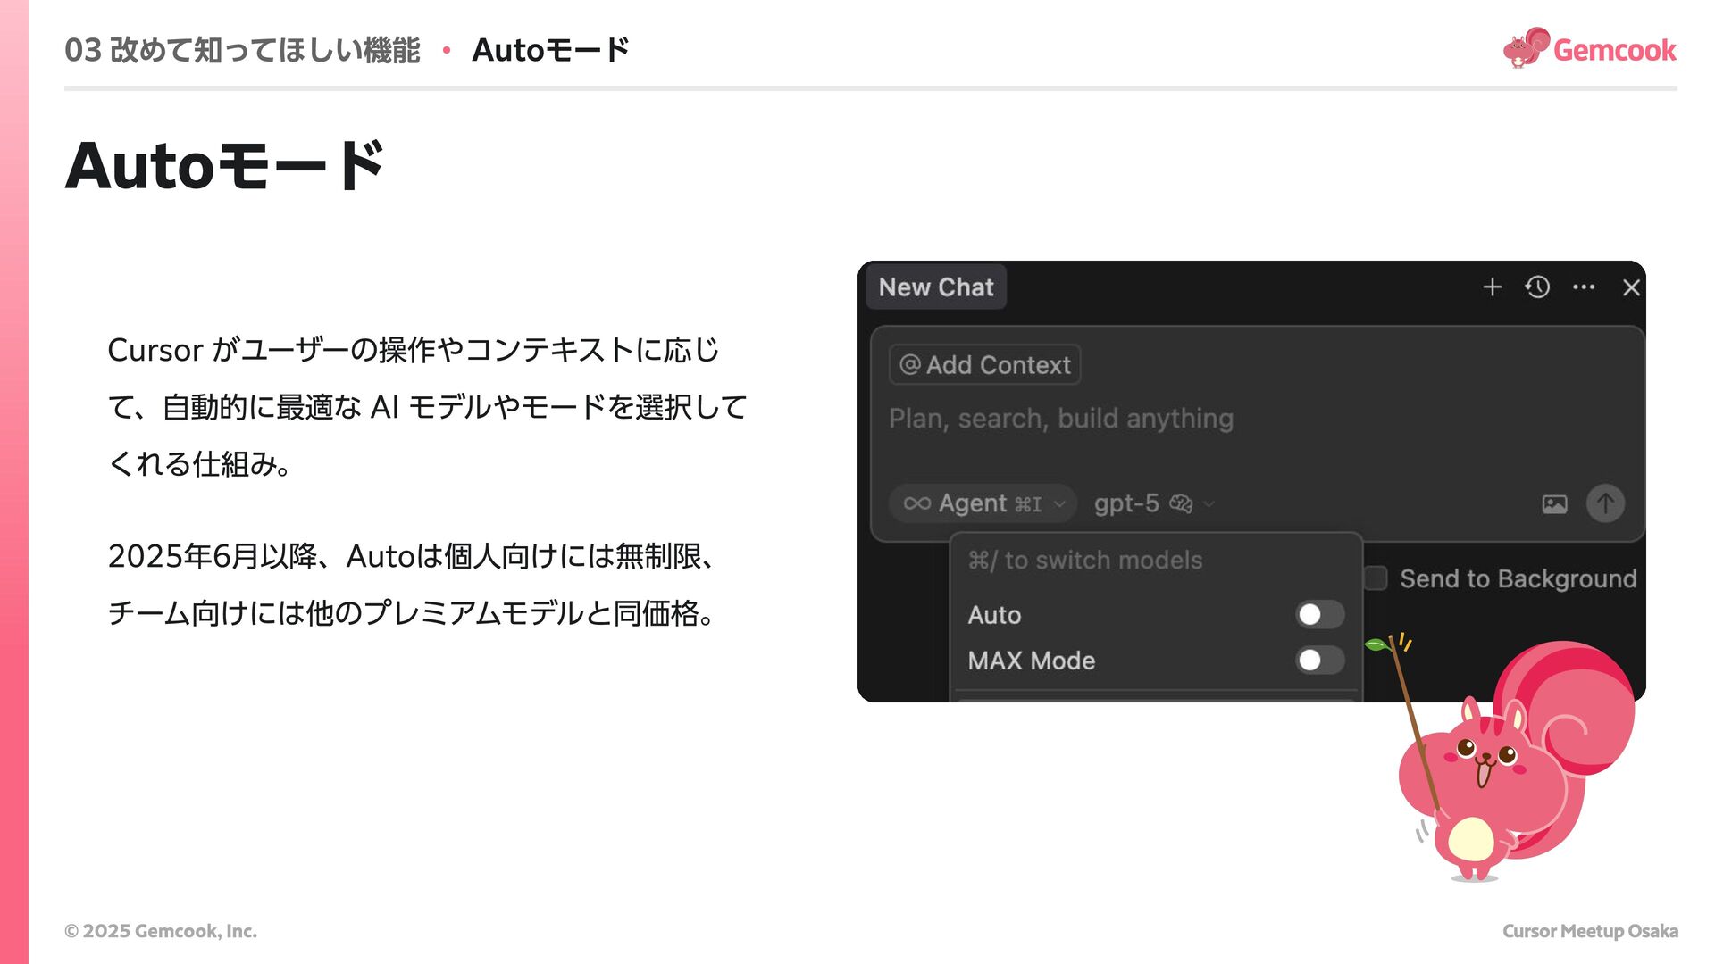Click the large 'Autoモード' slide title
The height and width of the screenshot is (964, 1715).
point(225,166)
